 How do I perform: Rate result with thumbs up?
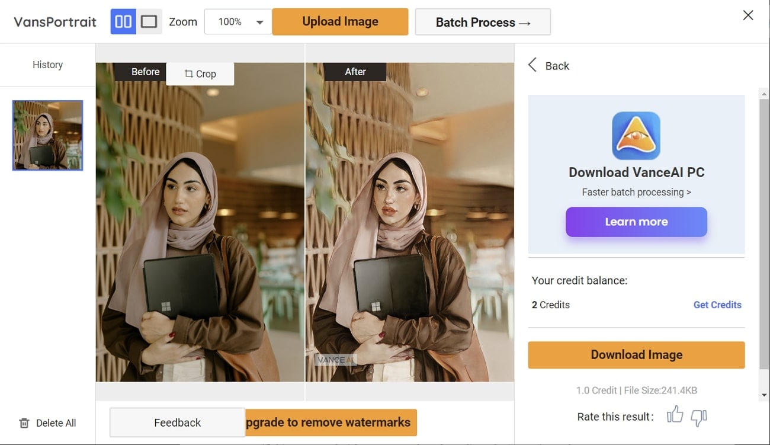click(x=675, y=415)
